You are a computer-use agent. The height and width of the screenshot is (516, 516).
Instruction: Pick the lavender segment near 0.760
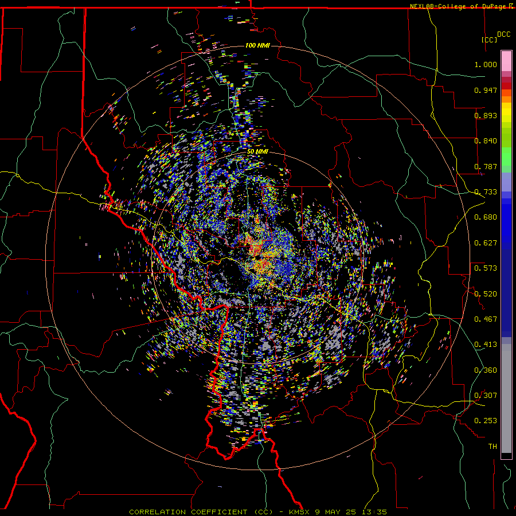pyautogui.click(x=506, y=182)
